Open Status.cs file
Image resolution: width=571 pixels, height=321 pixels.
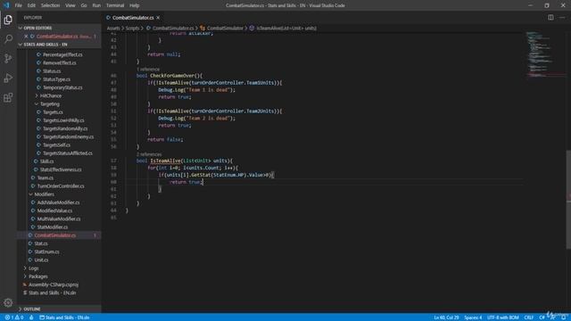click(x=52, y=71)
